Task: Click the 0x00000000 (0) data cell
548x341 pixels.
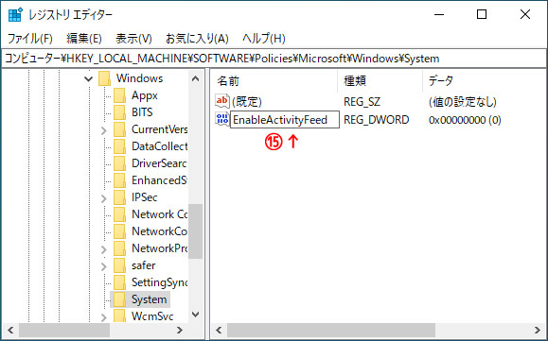Action: coord(465,120)
